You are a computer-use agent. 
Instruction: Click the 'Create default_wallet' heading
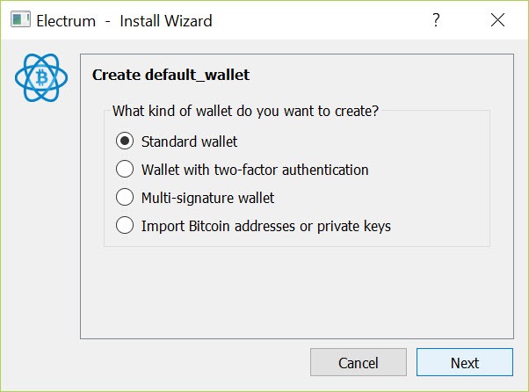[x=170, y=75]
